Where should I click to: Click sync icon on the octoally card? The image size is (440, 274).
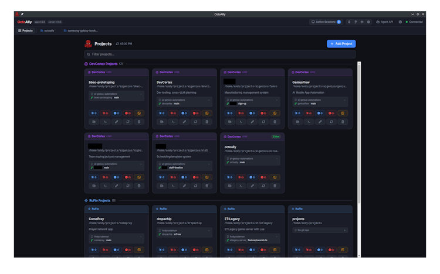coord(264,186)
